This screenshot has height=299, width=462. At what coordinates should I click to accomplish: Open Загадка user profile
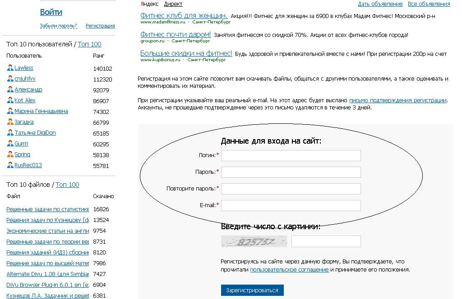(x=24, y=122)
